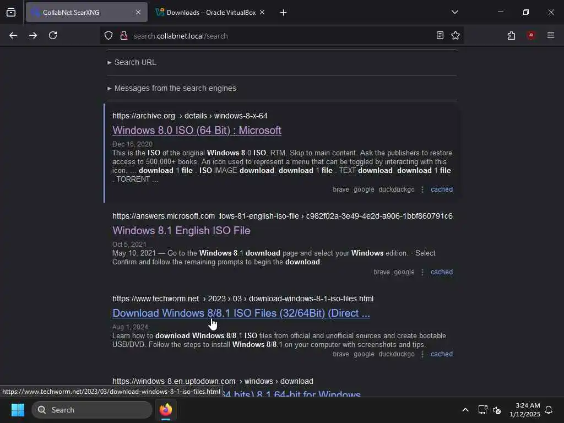Open more options dots for Windows 8.1 English result
The image size is (564, 423).
[422, 272]
